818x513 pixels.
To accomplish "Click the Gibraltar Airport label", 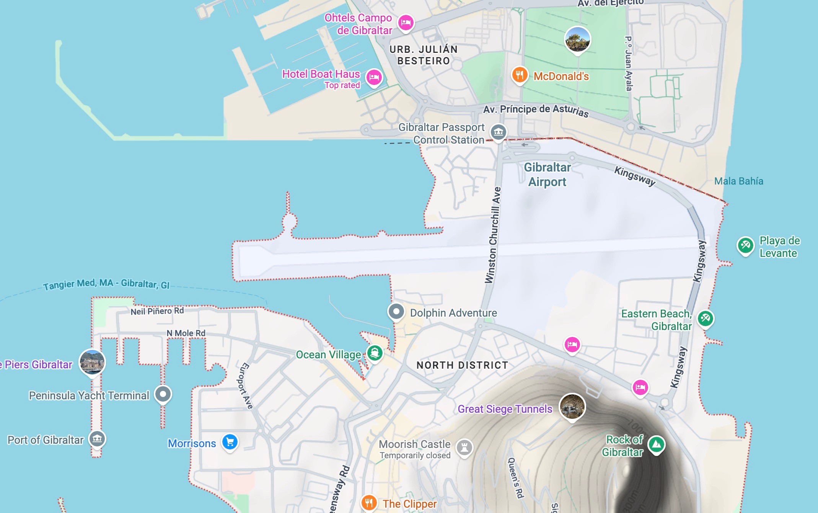I will click(x=547, y=175).
